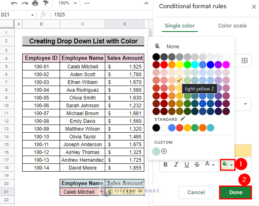Click the Redo arrow icon
Viewport: 259px width, 206px height.
click(25, 3)
